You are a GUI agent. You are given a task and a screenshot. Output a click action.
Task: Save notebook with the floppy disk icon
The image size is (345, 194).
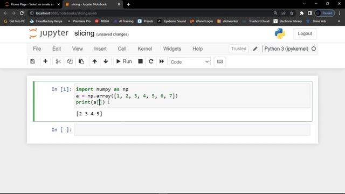tap(32, 61)
